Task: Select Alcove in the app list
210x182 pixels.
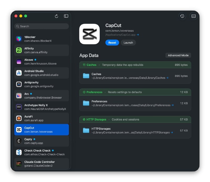Action: tap(41, 62)
